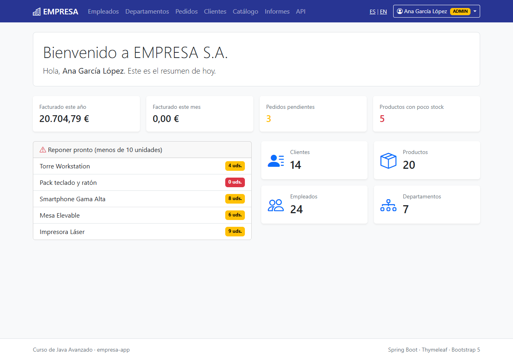Open the Departamentos menu

pos(147,12)
